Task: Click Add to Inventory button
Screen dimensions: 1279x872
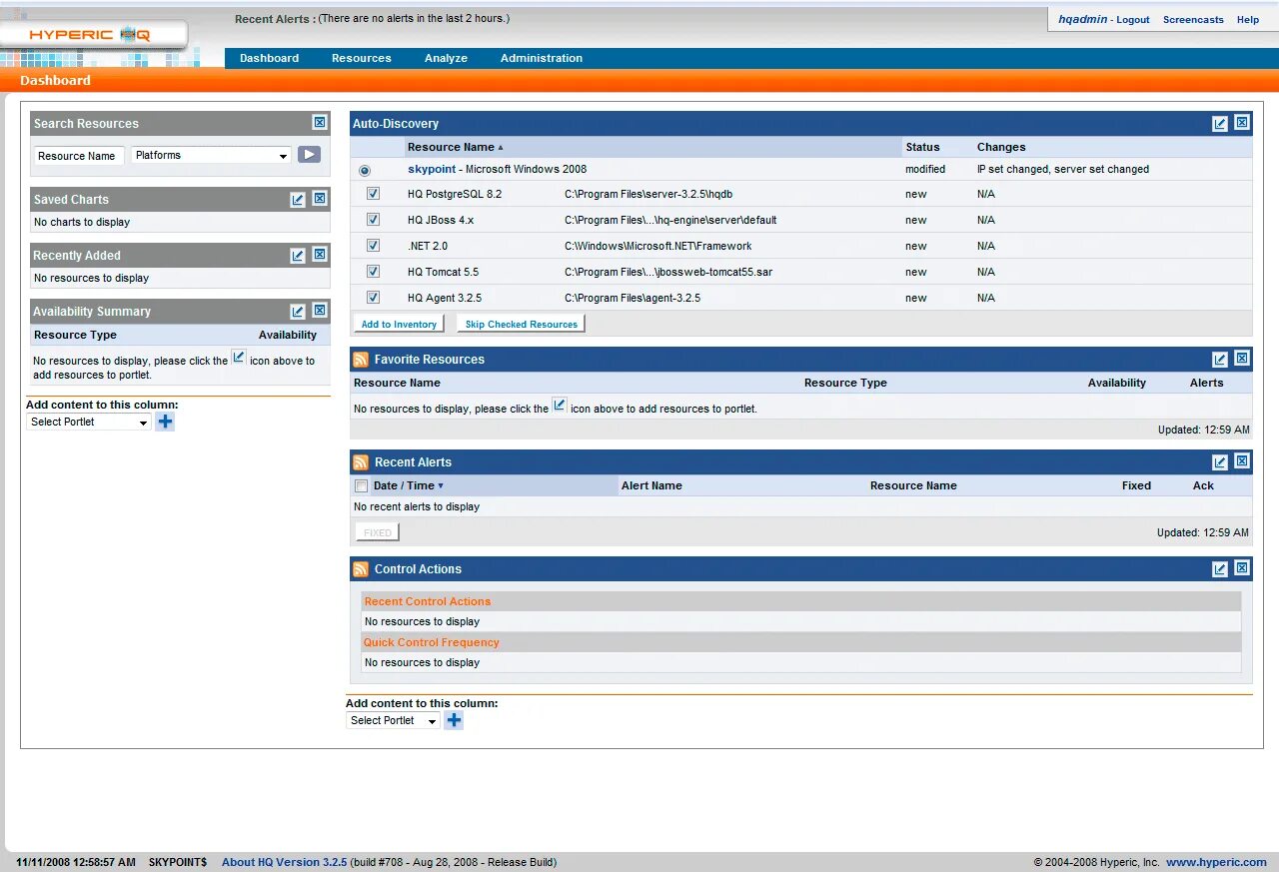Action: click(399, 324)
